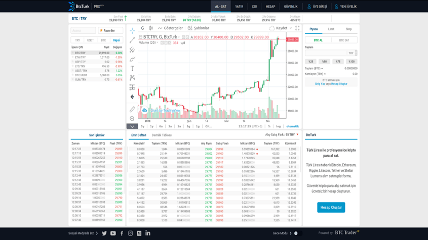Toggle the Gece Modu night switch
The height and width of the screenshot is (240, 428).
point(297,233)
